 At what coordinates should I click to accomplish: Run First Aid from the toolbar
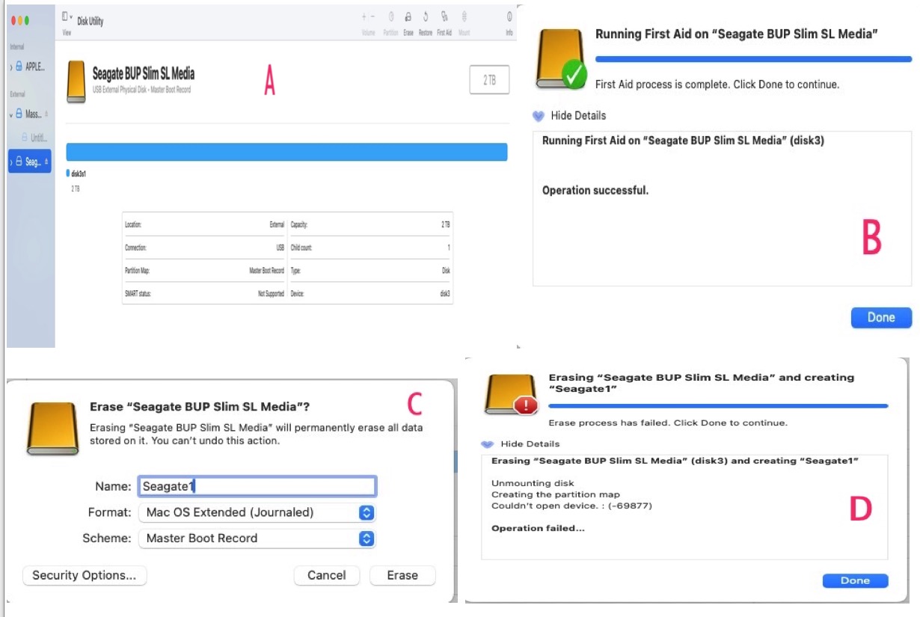tap(444, 16)
